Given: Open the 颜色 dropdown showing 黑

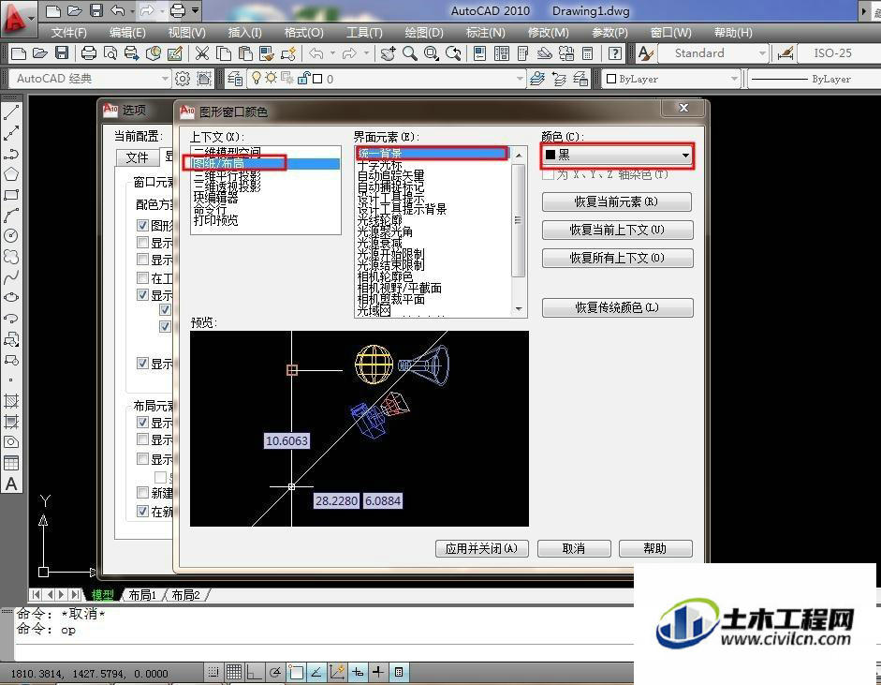Looking at the screenshot, I should click(618, 156).
